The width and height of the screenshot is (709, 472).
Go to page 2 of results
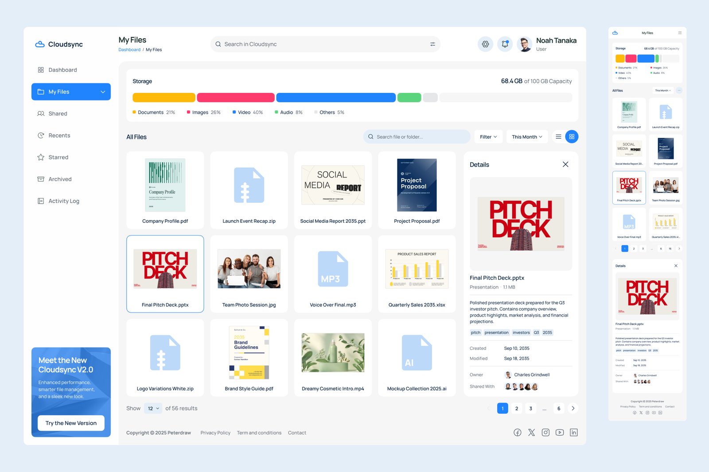(517, 408)
